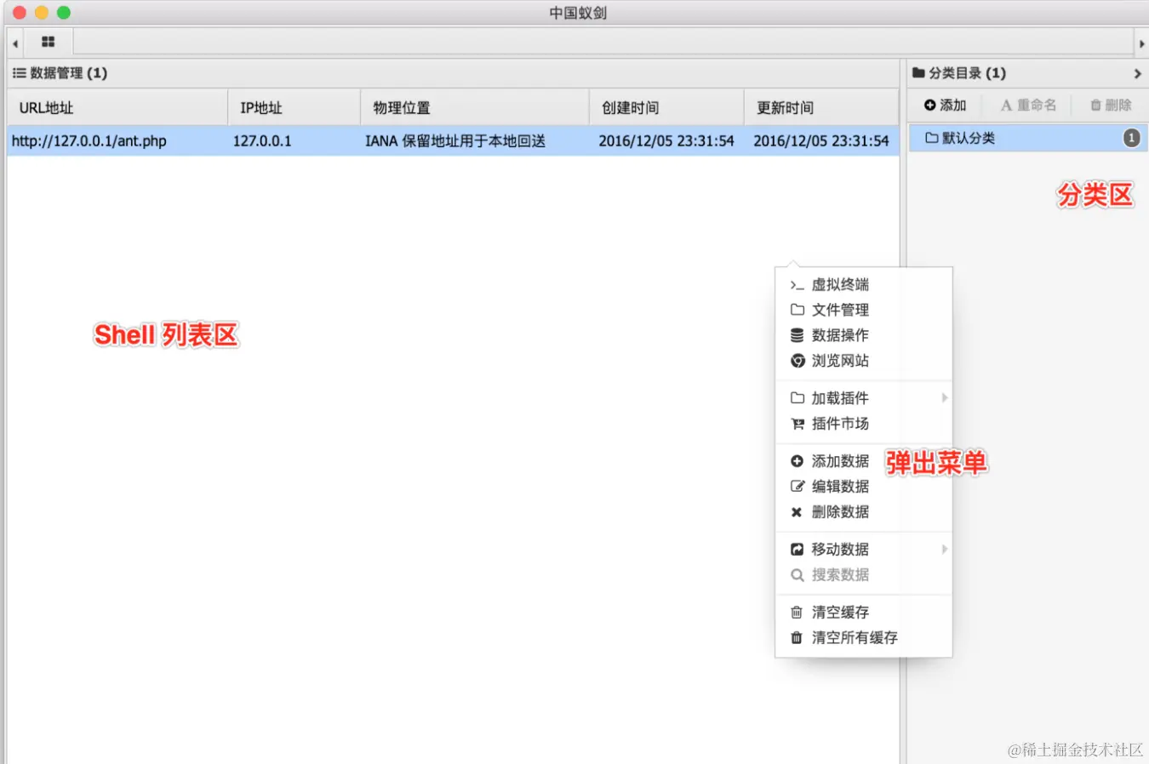Select 文件管理 from the context menu
This screenshot has height=764, width=1149.
(x=863, y=310)
